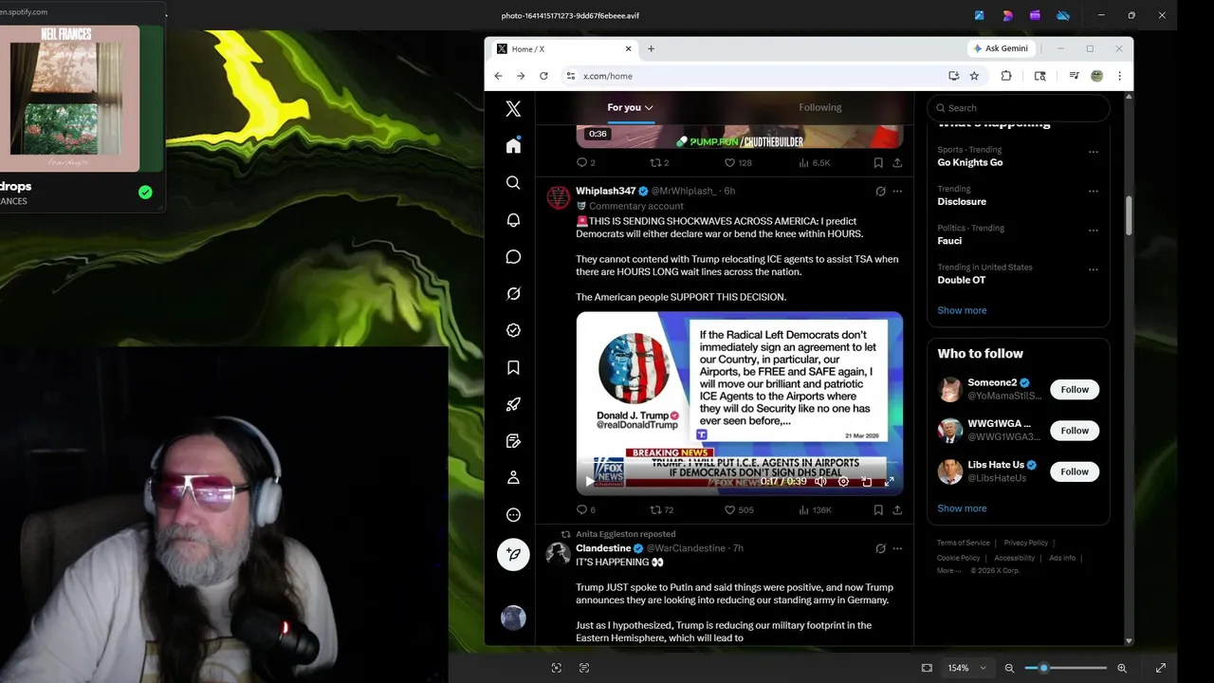Viewport: 1214px width, 683px height.
Task: Bookmark the Whiplash347 post
Action: pos(878,509)
